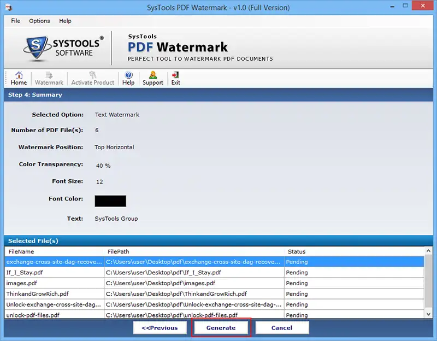This screenshot has width=437, height=341.
Task: Click the app icon in the title bar
Action: (9, 7)
